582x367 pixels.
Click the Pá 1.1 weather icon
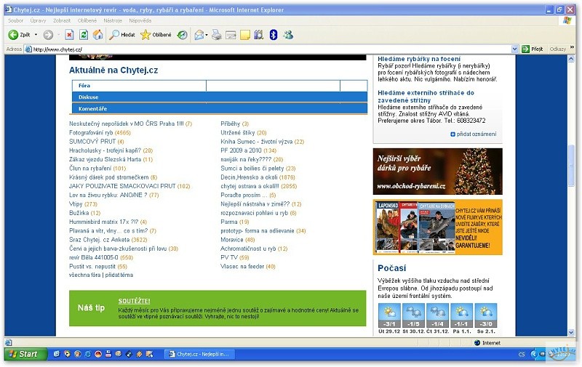tap(461, 315)
